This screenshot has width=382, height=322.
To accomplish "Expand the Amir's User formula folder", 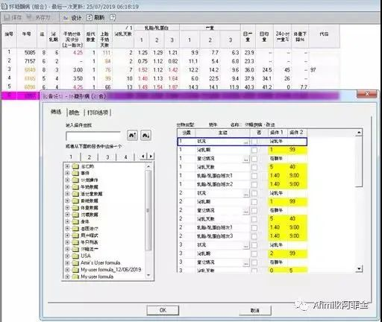I will 67,262.
